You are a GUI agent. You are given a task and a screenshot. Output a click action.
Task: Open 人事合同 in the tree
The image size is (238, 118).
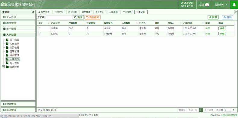14,44
